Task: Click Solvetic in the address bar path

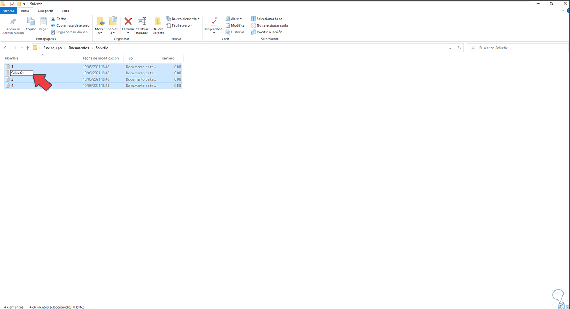Action: click(x=102, y=48)
